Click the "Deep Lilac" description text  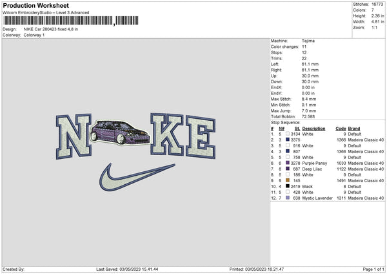click(x=312, y=169)
